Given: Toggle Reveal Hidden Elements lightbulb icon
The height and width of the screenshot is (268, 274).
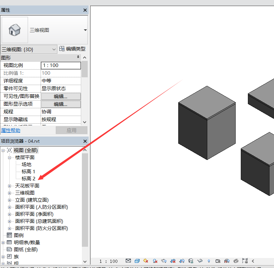Looking at the screenshot, I should 209,261.
